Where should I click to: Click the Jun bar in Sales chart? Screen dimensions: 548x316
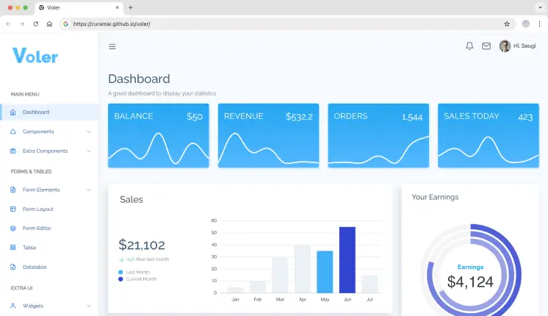(347, 259)
